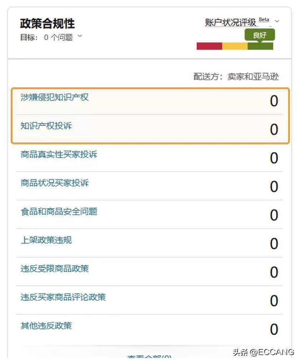
Task: Click the green 良好 rating badge
Action: click(x=260, y=35)
